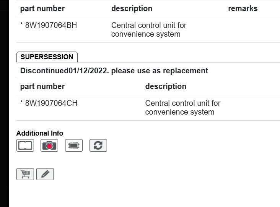
Task: Click the supersession table's description header
Action: click(x=166, y=86)
